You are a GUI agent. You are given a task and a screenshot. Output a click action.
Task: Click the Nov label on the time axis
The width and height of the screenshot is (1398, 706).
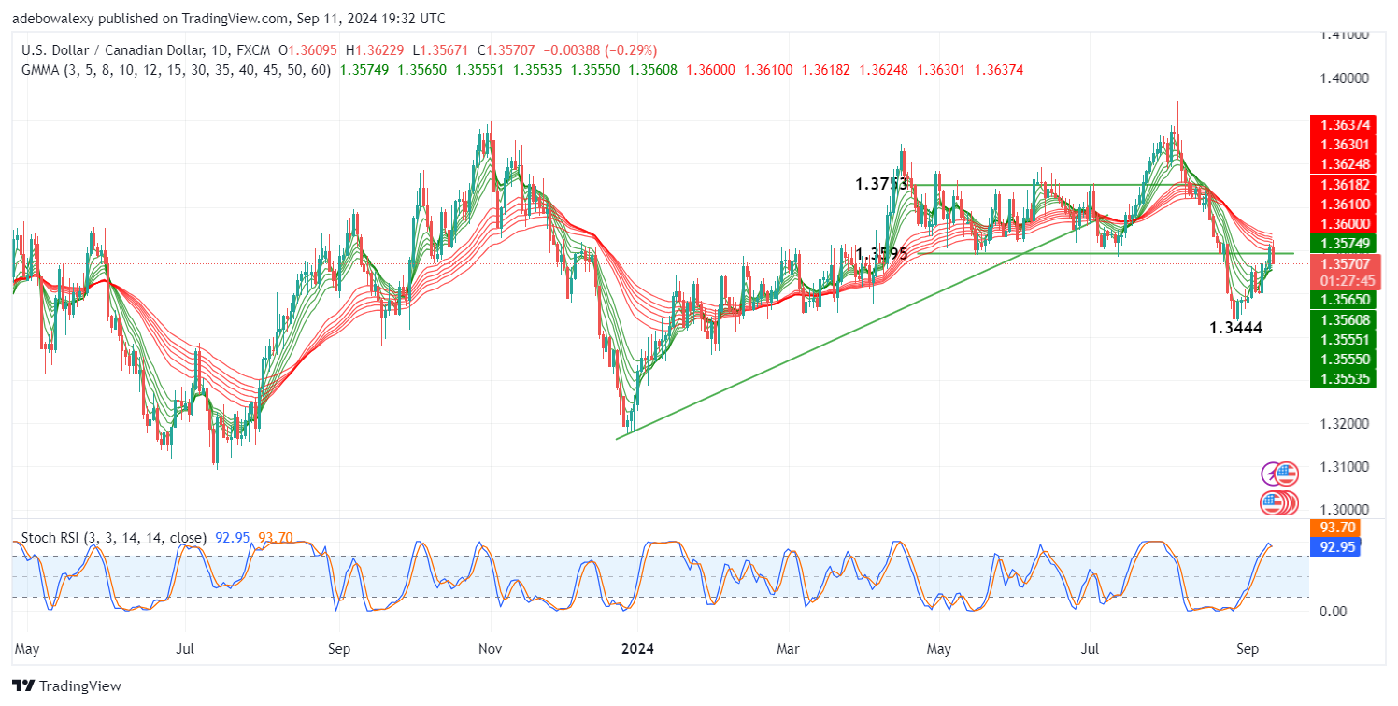pyautogui.click(x=489, y=648)
